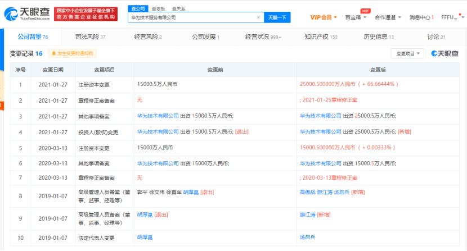The height and width of the screenshot is (251, 467).
Task: Select 2020-03-13章程修正案 text
Action: (x=330, y=178)
